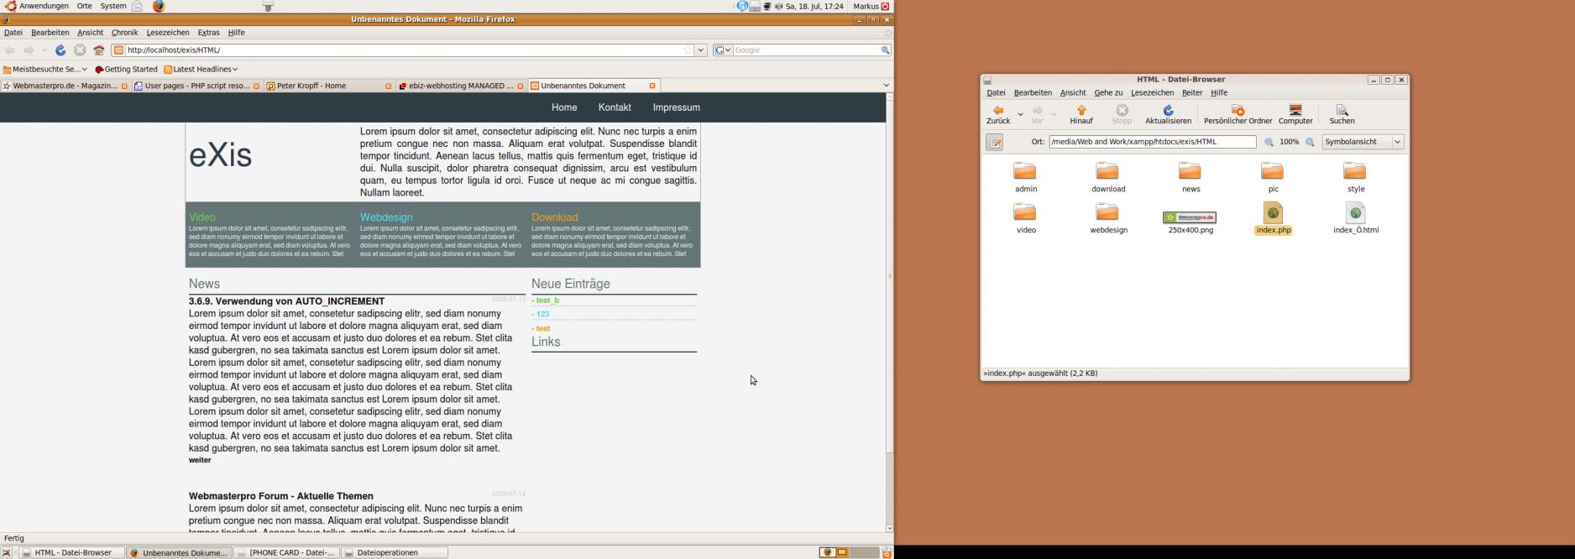Screen dimensions: 1575x559
Task: Open Persönlicher Ordner from toolbar
Action: tap(1237, 111)
